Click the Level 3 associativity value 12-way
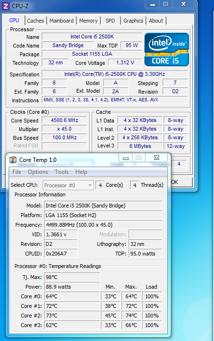Image resolution: width=214 pixels, height=341 pixels. pyautogui.click(x=176, y=146)
